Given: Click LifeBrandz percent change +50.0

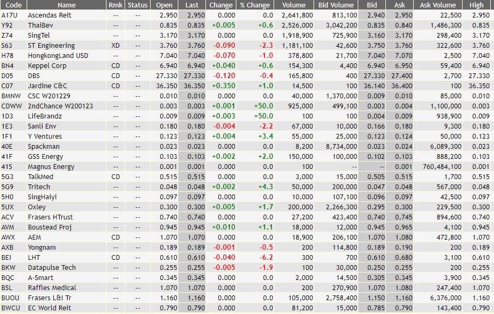Looking at the screenshot, I should click(264, 116).
